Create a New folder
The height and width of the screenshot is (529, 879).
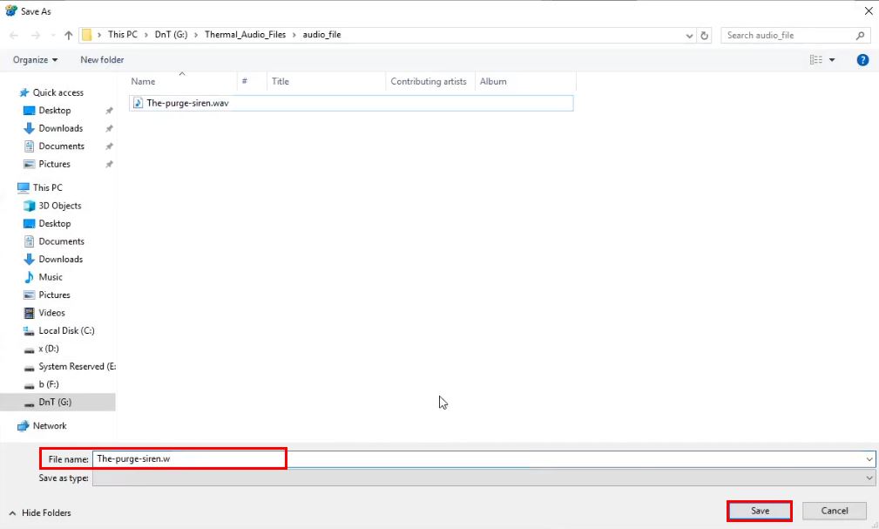point(102,59)
